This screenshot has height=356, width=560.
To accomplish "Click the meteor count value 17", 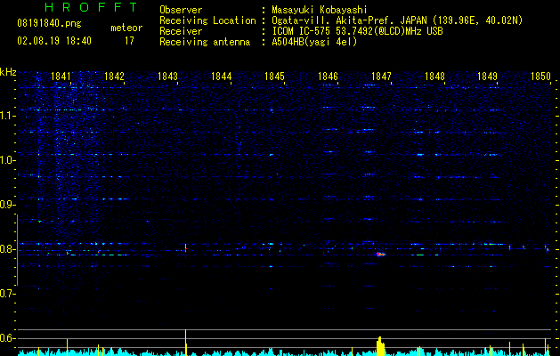I will click(x=129, y=41).
